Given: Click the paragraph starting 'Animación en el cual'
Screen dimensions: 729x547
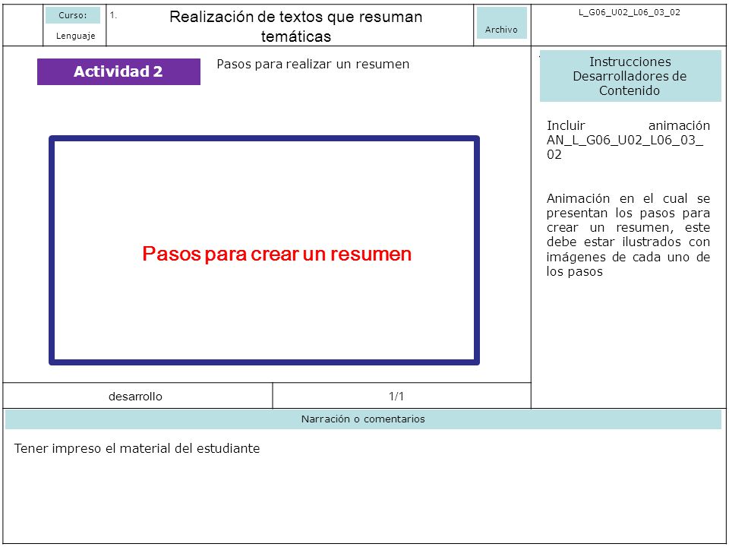Looking at the screenshot, I should (x=628, y=235).
